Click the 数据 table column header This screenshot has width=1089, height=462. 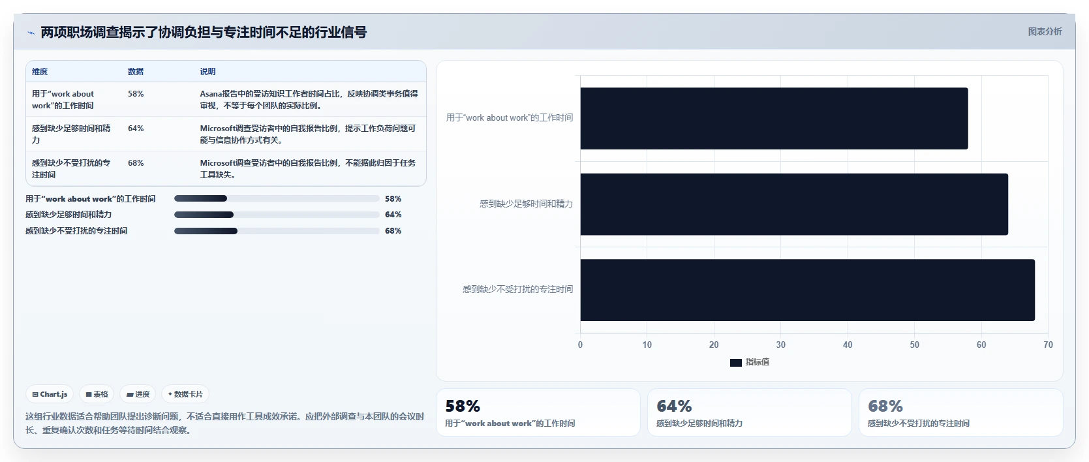[x=136, y=72]
